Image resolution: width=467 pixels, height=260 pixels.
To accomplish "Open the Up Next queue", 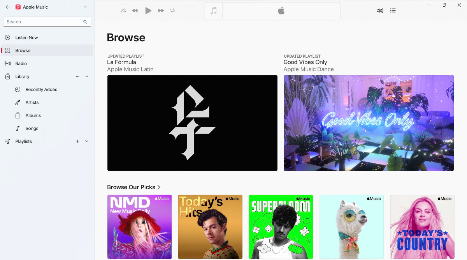I will (393, 11).
